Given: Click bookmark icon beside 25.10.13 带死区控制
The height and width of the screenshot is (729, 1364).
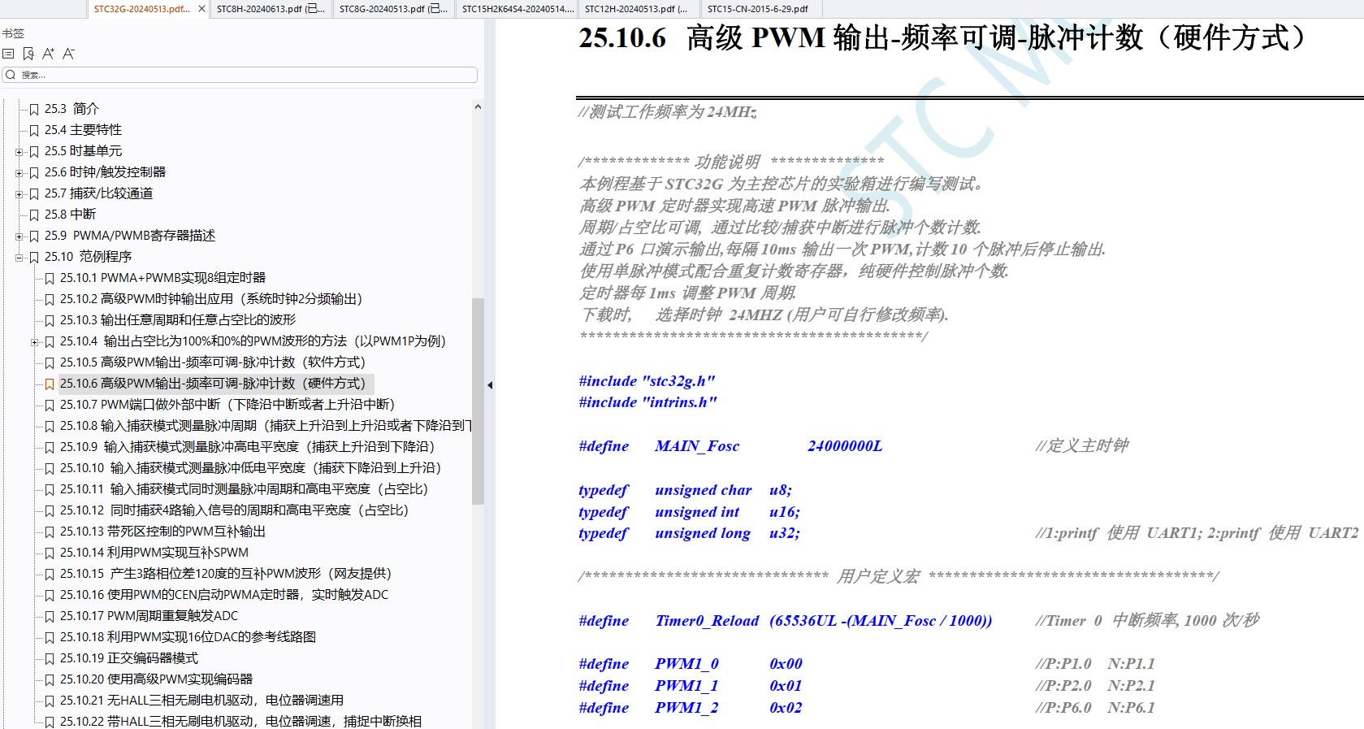Looking at the screenshot, I should tap(50, 532).
